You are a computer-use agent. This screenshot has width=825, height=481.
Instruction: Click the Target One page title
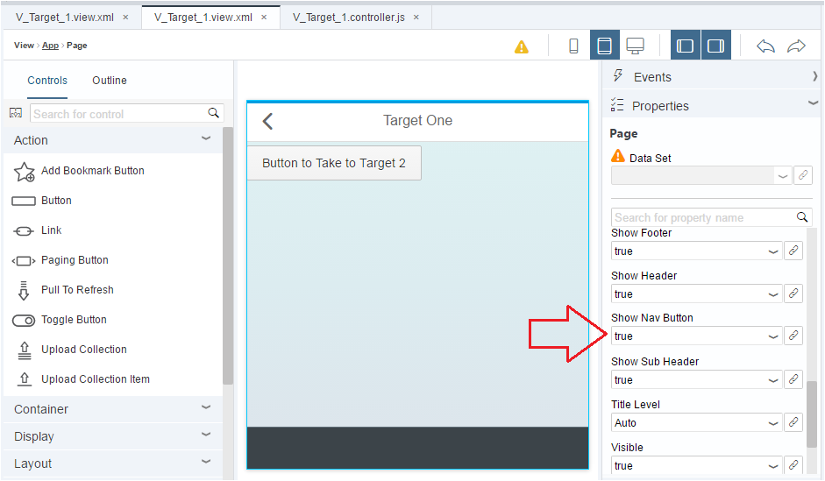click(418, 120)
